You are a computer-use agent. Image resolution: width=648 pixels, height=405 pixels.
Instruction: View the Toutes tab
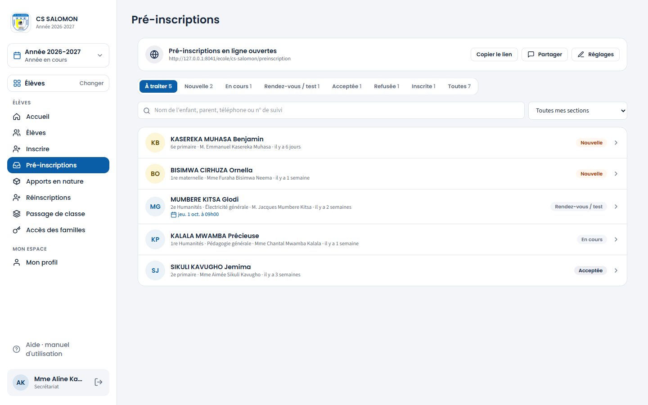(459, 86)
